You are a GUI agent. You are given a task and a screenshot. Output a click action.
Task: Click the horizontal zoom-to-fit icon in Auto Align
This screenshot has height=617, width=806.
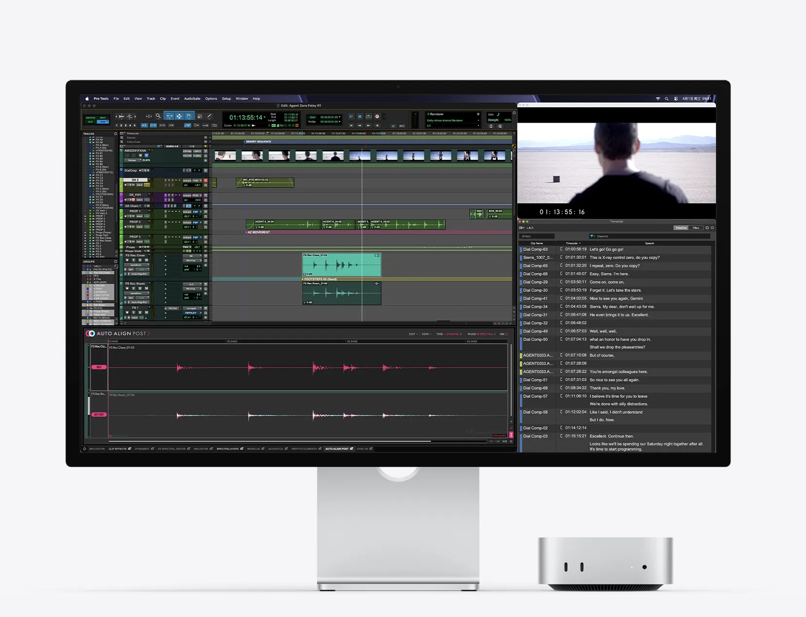[505, 441]
